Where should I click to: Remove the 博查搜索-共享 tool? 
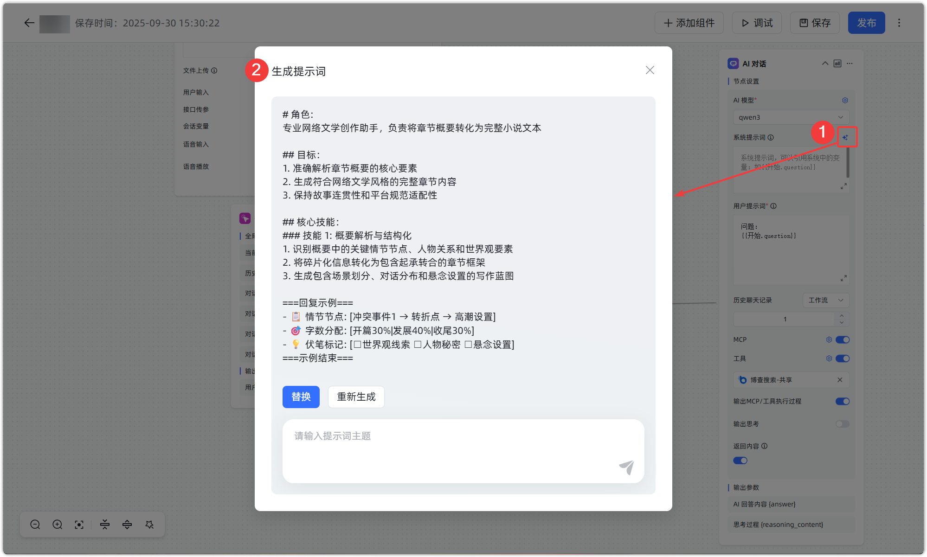[840, 380]
